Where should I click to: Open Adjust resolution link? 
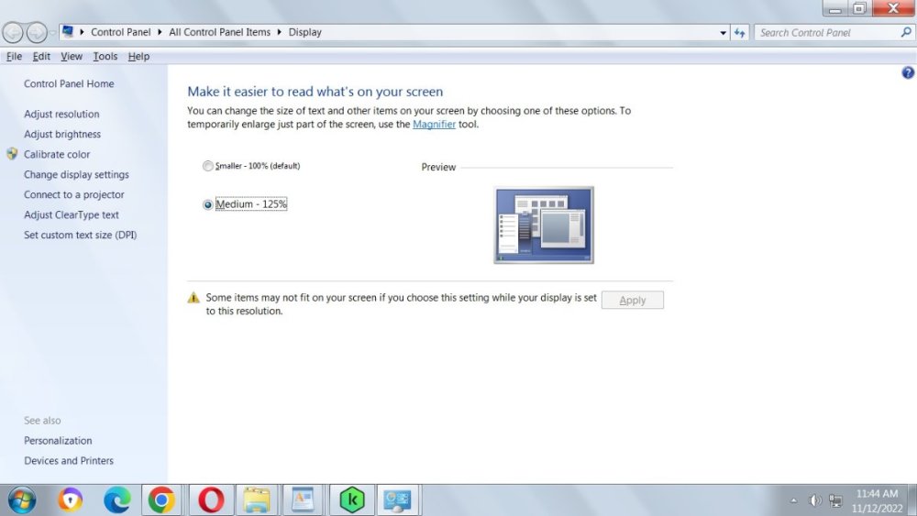coord(61,114)
